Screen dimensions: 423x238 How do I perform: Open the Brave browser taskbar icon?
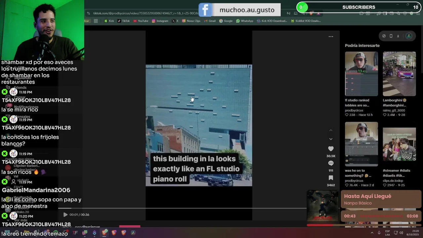coord(104,233)
